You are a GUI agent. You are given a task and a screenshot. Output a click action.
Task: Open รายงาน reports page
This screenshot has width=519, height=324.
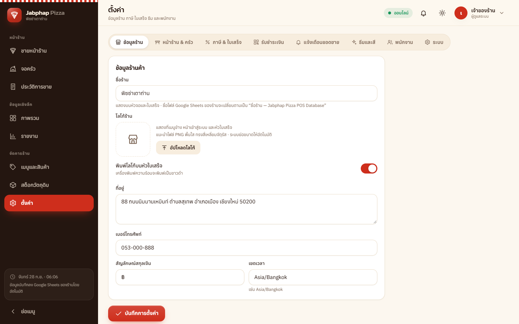(49, 136)
